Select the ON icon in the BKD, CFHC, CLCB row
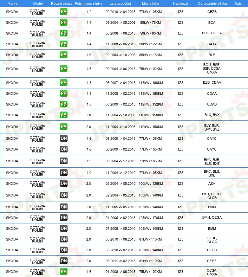 64,195
